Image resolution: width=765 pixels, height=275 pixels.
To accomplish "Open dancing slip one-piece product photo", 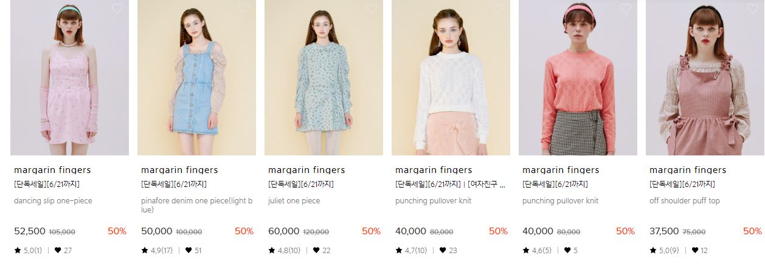I will pos(69,78).
